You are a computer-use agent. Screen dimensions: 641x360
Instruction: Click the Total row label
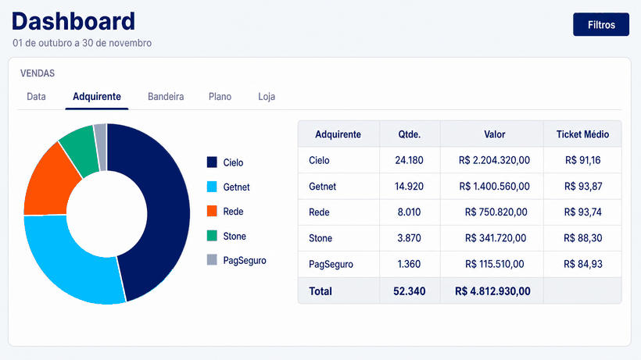tap(320, 291)
